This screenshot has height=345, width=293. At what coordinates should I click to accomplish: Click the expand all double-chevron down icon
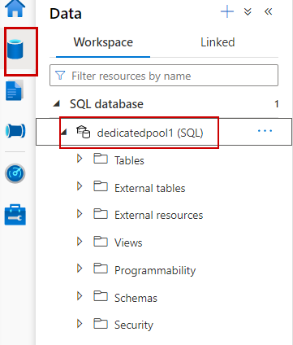[x=248, y=11]
